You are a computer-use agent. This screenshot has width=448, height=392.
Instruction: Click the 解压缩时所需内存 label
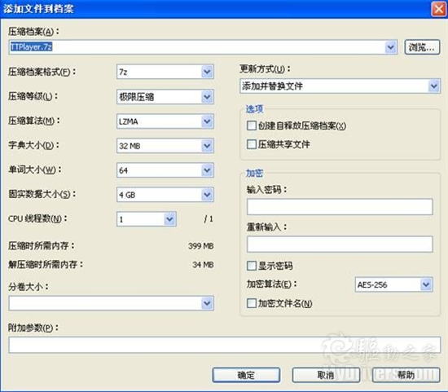(46, 265)
